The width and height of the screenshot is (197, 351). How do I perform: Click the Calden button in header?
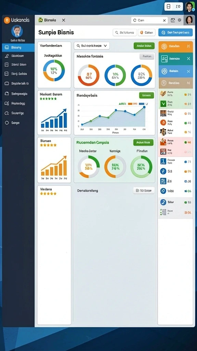(x=146, y=33)
